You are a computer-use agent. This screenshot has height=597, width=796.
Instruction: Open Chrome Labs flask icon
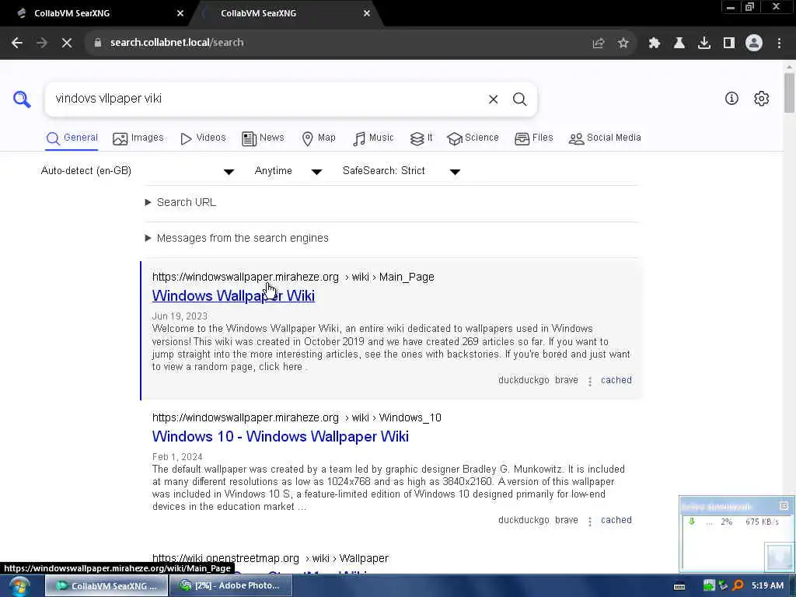pyautogui.click(x=679, y=44)
